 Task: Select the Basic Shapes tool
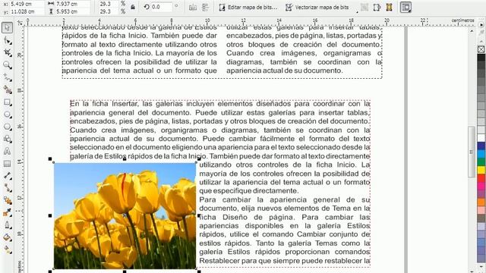(x=7, y=139)
